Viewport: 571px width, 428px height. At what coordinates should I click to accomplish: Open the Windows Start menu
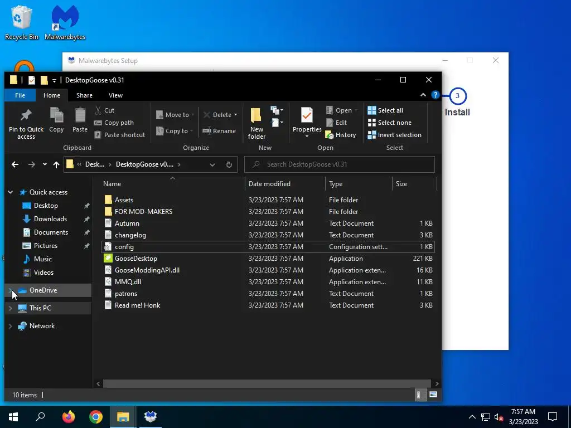point(13,417)
